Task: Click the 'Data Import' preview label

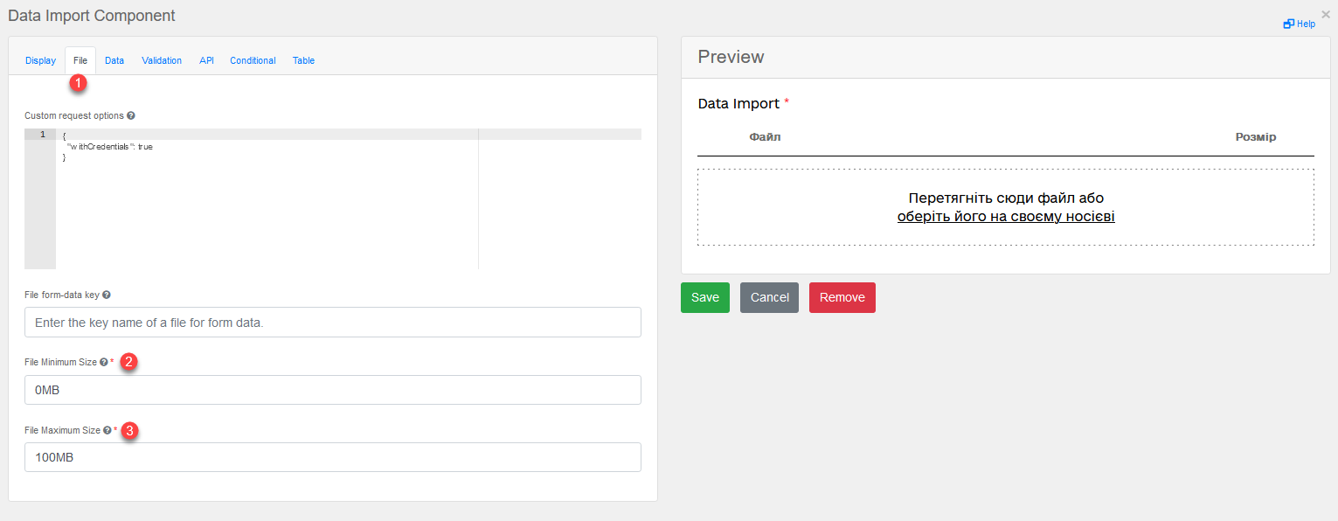Action: pyautogui.click(x=738, y=103)
